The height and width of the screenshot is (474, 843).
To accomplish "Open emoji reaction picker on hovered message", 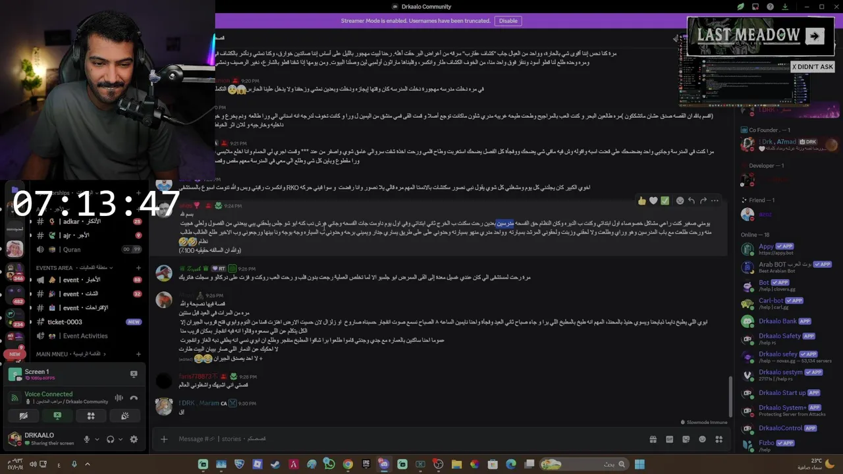I will click(x=680, y=201).
